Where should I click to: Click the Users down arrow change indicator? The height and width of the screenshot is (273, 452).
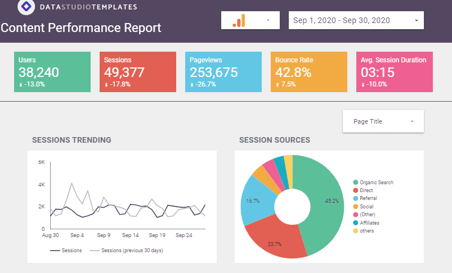pyautogui.click(x=21, y=85)
